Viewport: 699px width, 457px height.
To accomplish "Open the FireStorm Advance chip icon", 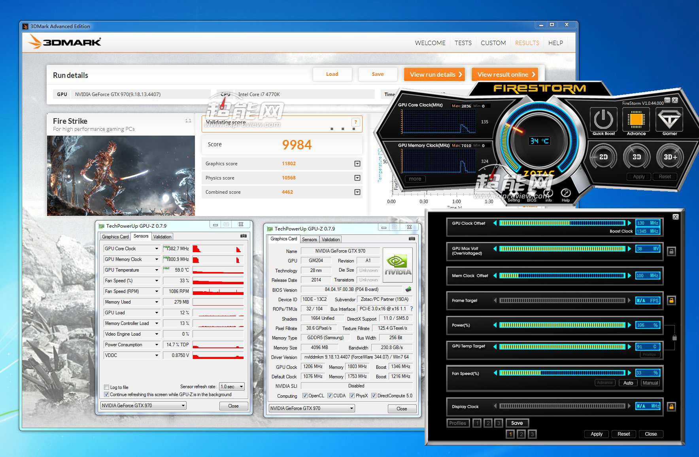I will [x=636, y=120].
